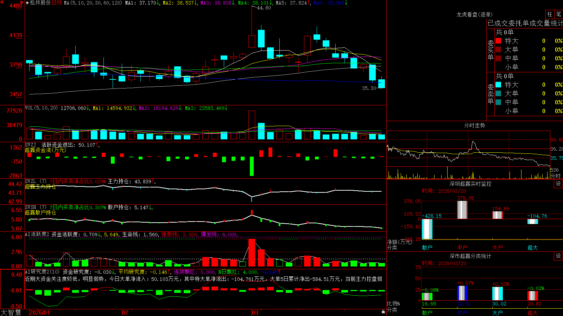563x316 pixels.
Task: Click the tall red candlestick below 44.80
Action: (252, 41)
